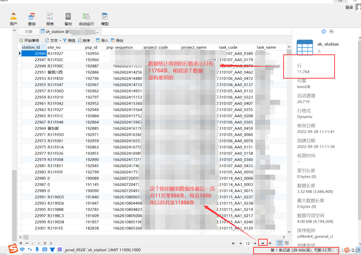Viewport: 361px width, 255px height.
Task: Click the 导入 (Import) button
Action: 102,40
